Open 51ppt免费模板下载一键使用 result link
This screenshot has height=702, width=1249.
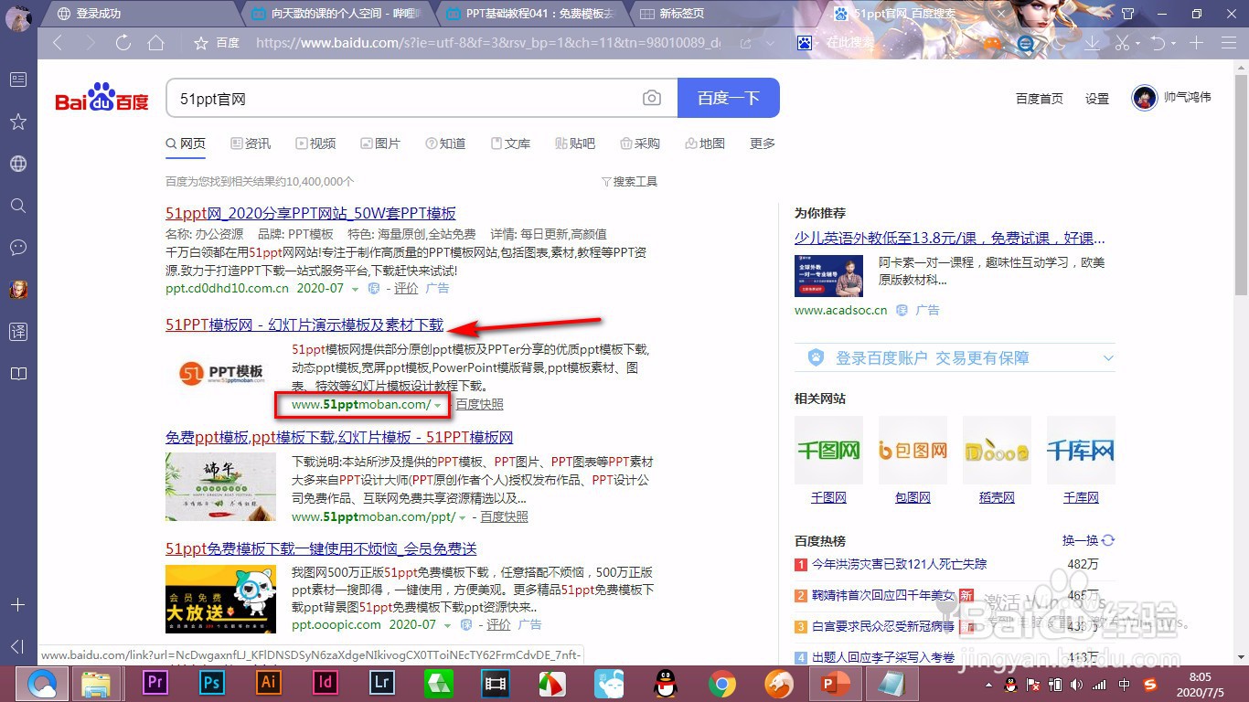(x=321, y=548)
